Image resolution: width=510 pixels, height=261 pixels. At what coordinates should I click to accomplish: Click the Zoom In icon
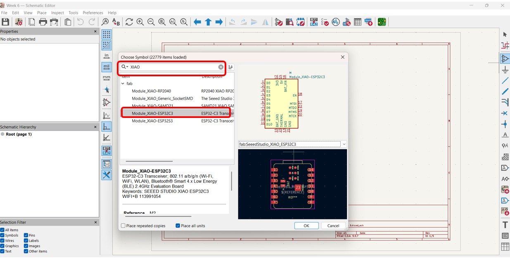tap(140, 22)
